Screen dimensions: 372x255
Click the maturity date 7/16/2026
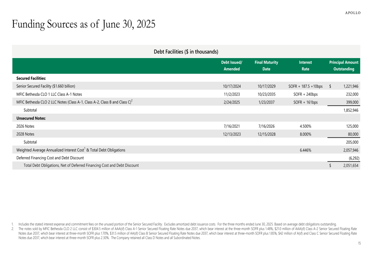[266, 126]
